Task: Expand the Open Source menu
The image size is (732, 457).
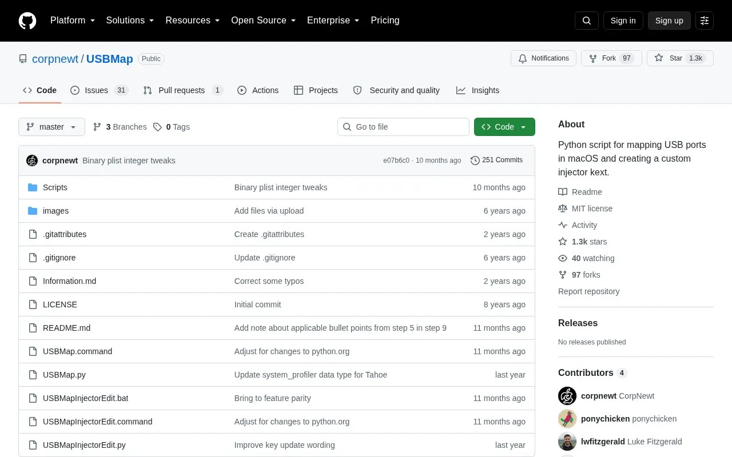Action: (x=263, y=21)
